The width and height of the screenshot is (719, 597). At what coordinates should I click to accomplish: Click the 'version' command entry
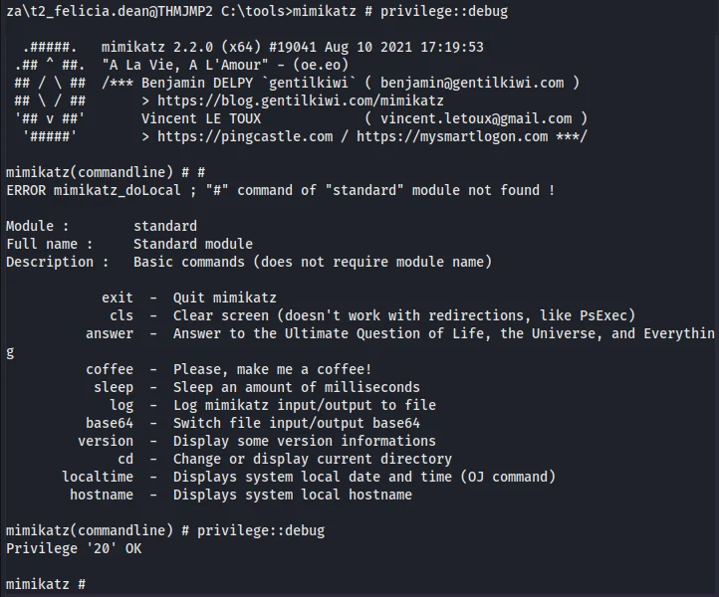[106, 441]
